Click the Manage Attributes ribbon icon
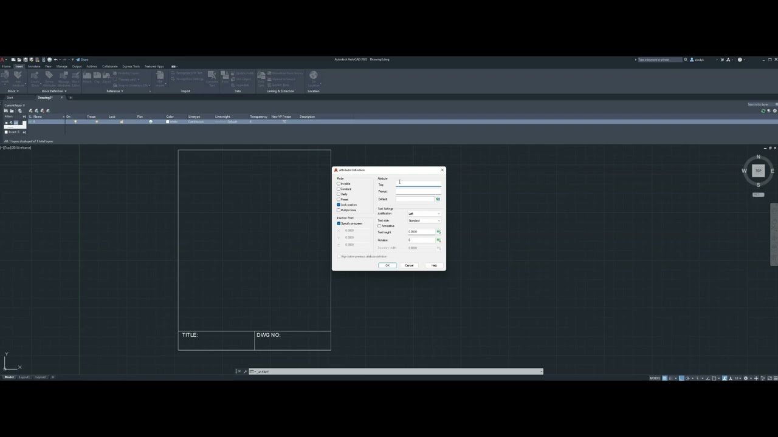Image resolution: width=778 pixels, height=437 pixels. tap(63, 78)
